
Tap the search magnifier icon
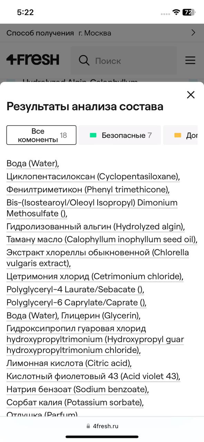point(84,60)
